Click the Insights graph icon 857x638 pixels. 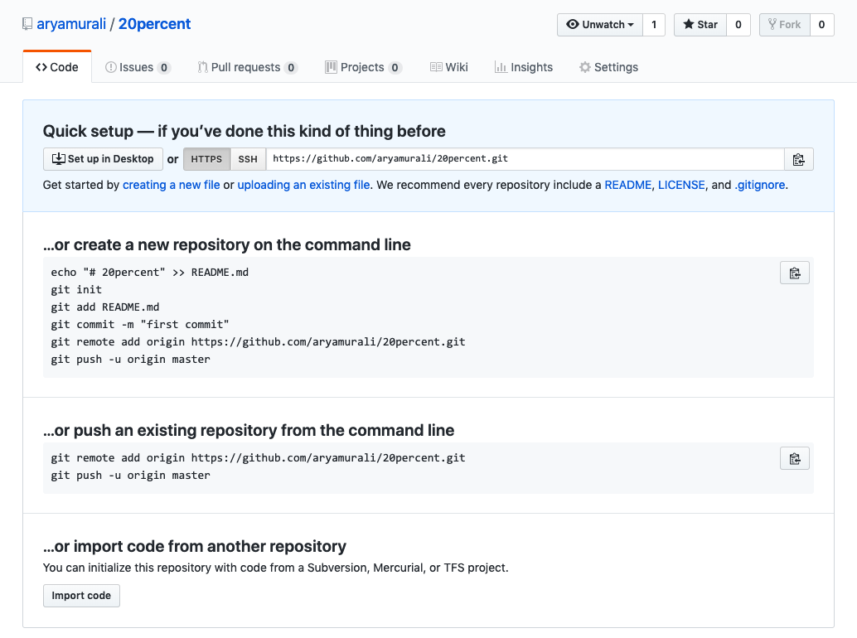point(501,67)
